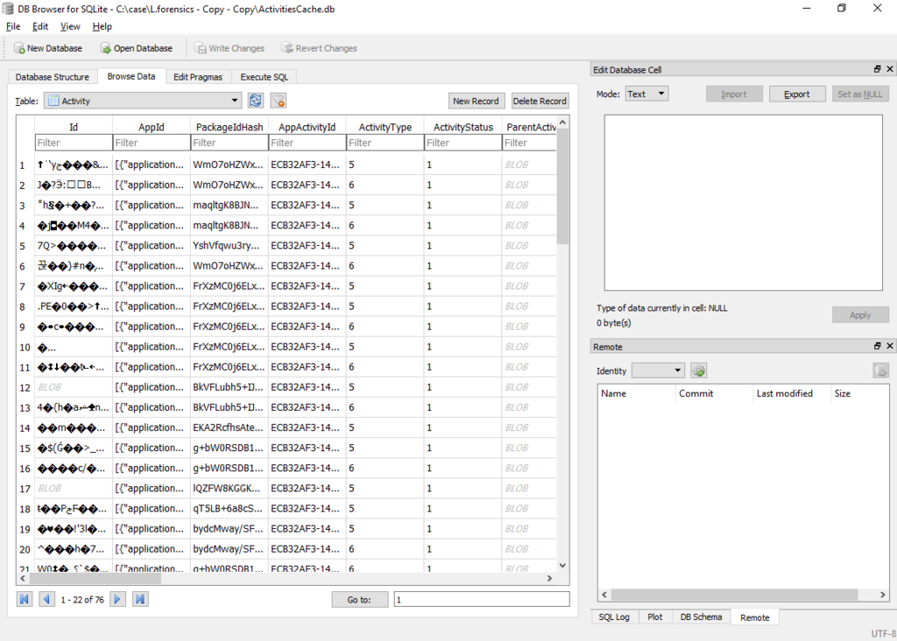
Task: Click the push database icon in Remote panel
Action: tap(881, 370)
